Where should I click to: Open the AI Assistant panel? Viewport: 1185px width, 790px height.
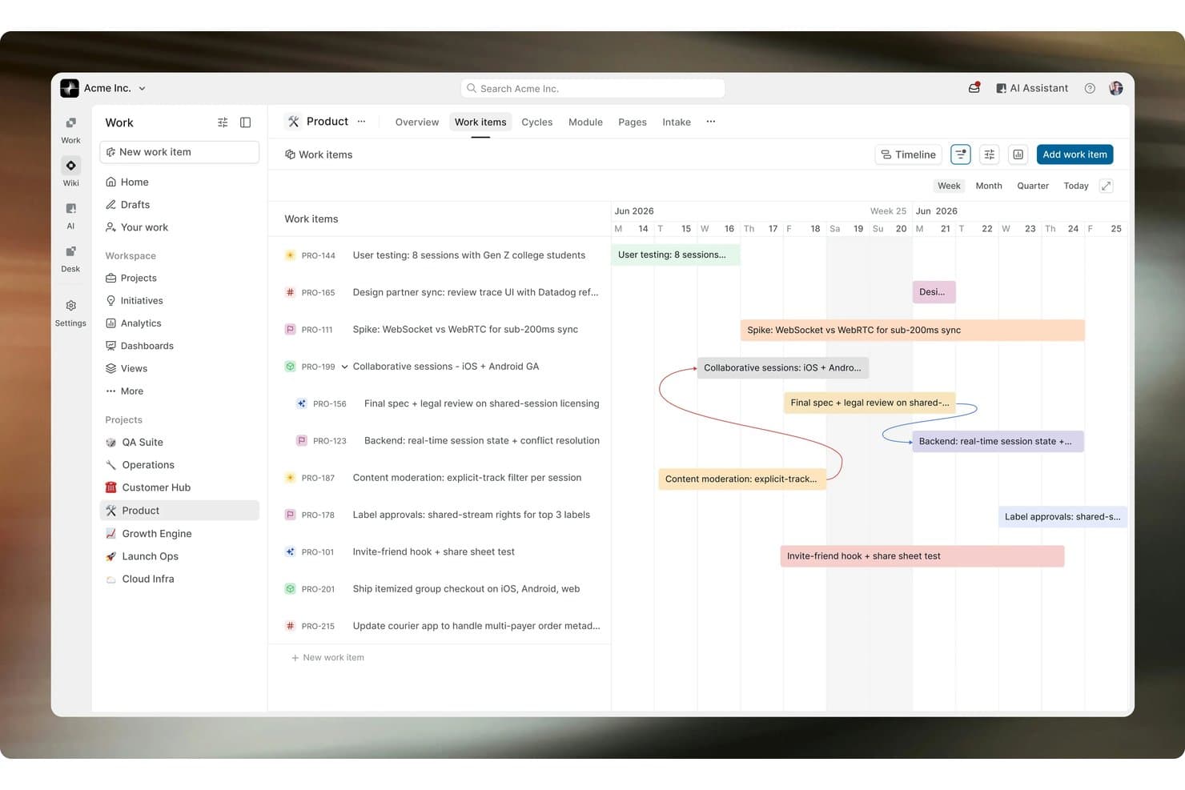(1032, 88)
